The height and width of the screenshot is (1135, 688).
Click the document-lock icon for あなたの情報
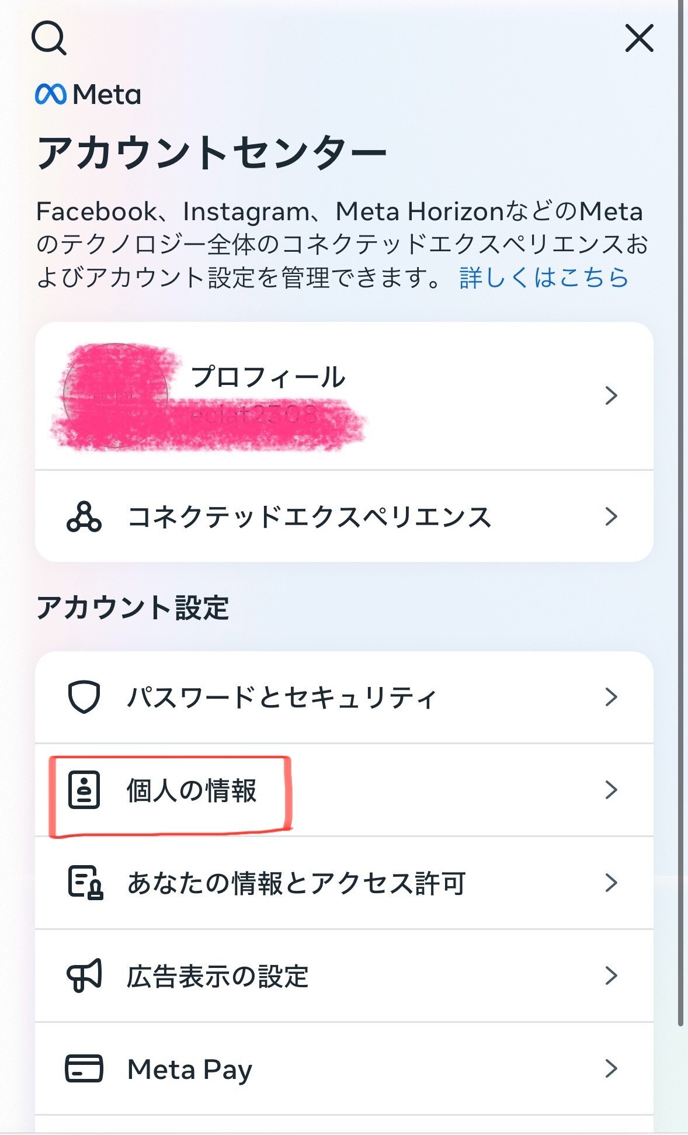coord(85,883)
